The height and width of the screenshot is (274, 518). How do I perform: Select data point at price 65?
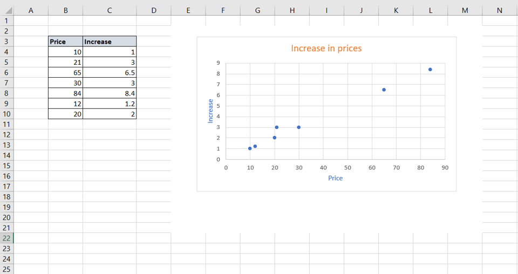384,90
